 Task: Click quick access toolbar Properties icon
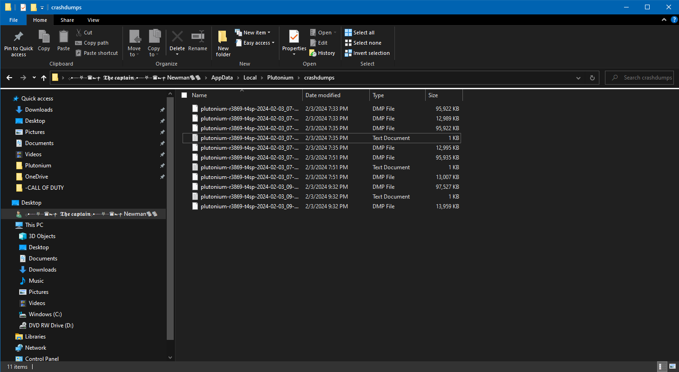coord(23,7)
